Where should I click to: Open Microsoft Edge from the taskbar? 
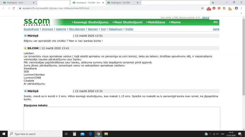(x=90, y=134)
